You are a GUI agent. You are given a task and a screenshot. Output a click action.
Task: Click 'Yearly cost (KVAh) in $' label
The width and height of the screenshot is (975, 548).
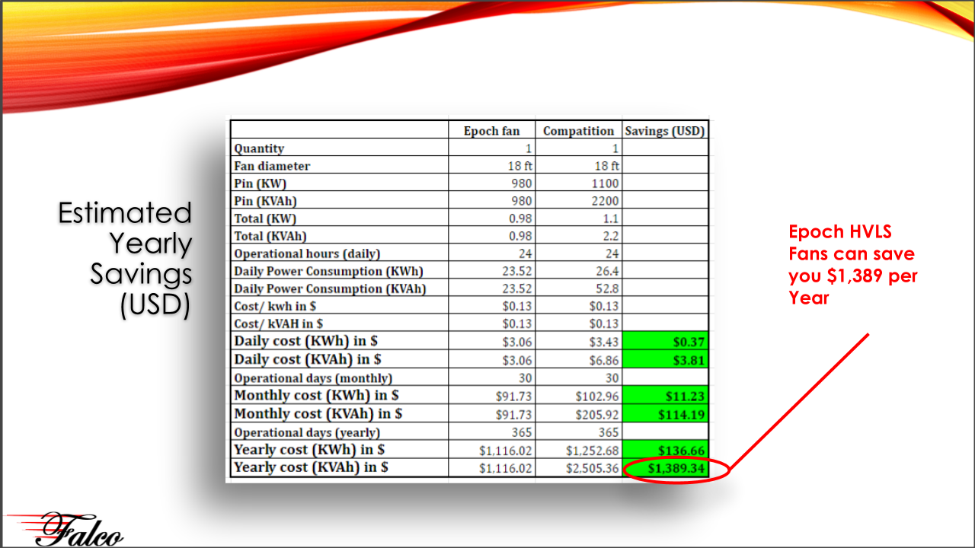(x=311, y=467)
